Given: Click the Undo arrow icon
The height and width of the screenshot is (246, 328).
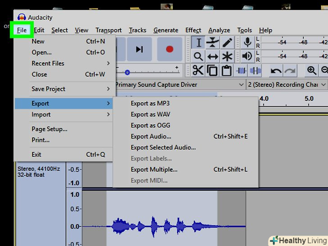Looking at the screenshot, I should (276, 70).
